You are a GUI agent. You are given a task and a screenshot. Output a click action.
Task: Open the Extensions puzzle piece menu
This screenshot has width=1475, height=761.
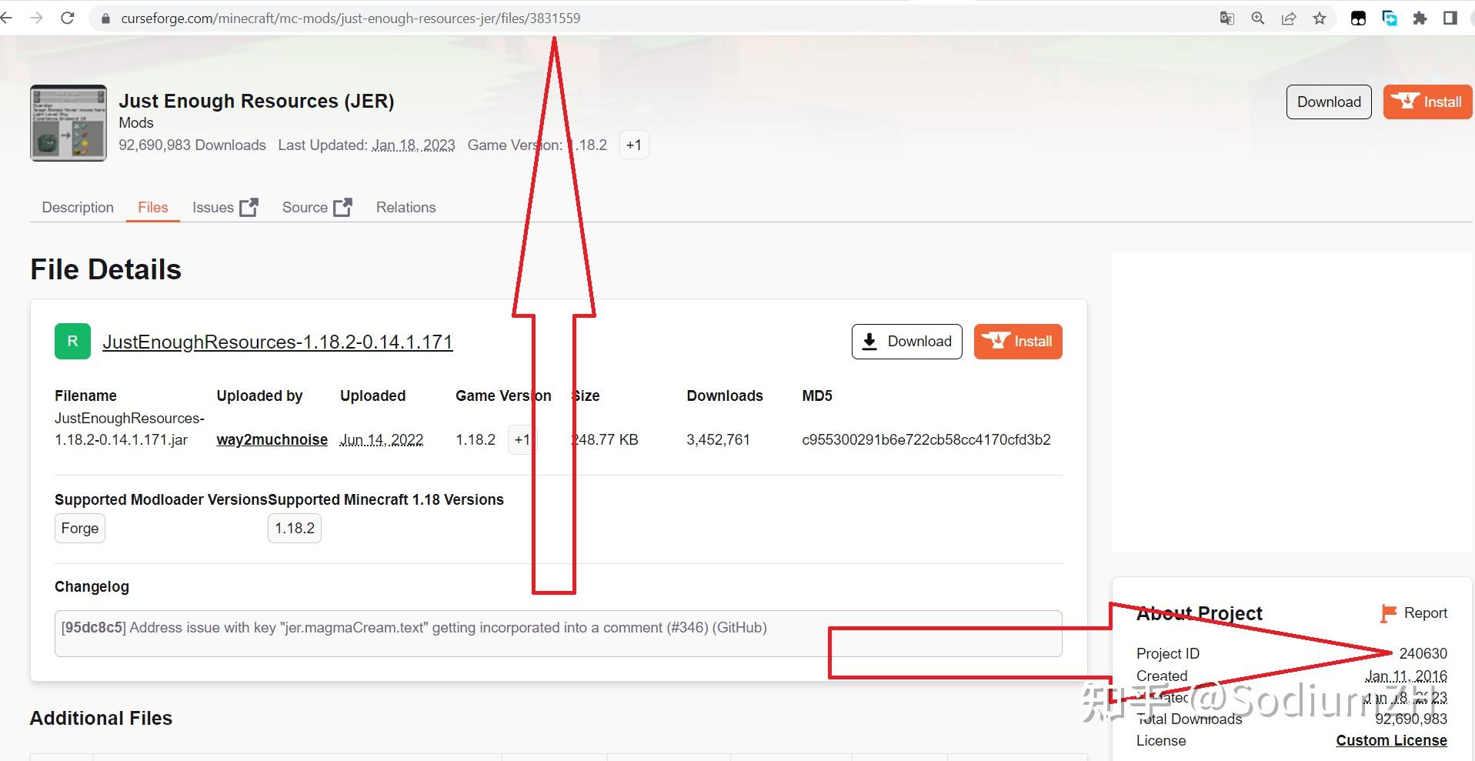(x=1420, y=18)
